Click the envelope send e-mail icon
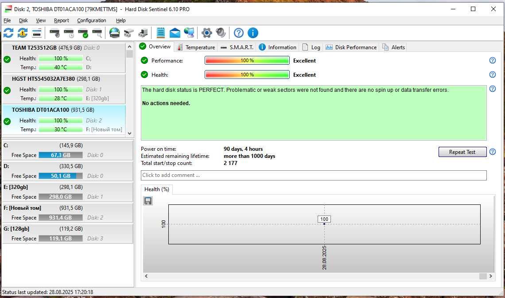Viewport: 505px width, 298px height. pos(175,32)
